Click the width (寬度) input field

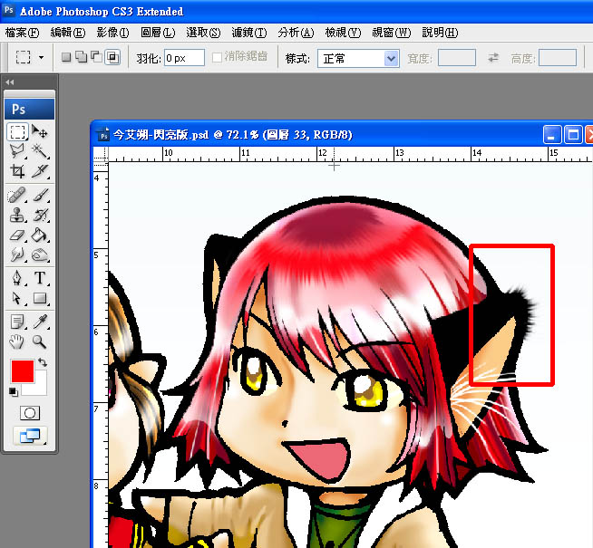(456, 58)
